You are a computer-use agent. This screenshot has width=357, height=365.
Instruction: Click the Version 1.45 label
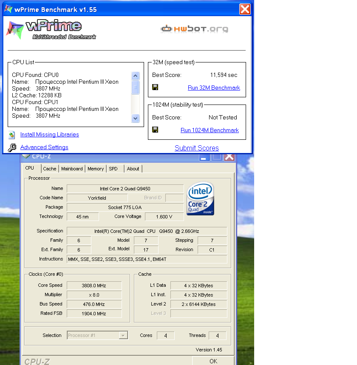tap(209, 350)
